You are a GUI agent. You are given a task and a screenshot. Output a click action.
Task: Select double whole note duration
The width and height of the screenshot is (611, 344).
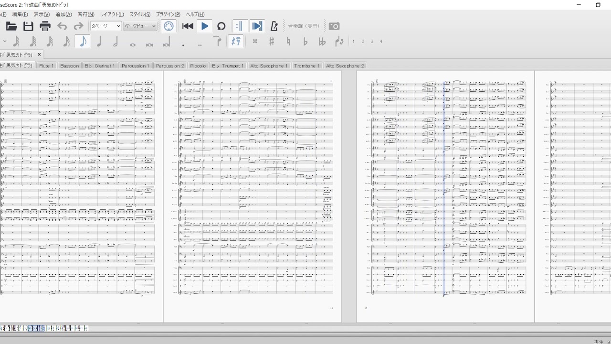tap(149, 44)
